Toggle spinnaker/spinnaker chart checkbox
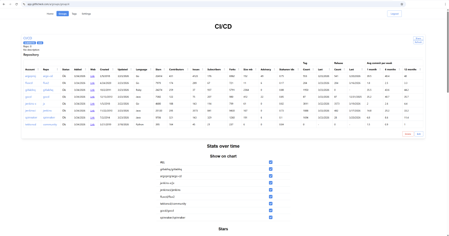The height and width of the screenshot is (236, 449). [271, 218]
